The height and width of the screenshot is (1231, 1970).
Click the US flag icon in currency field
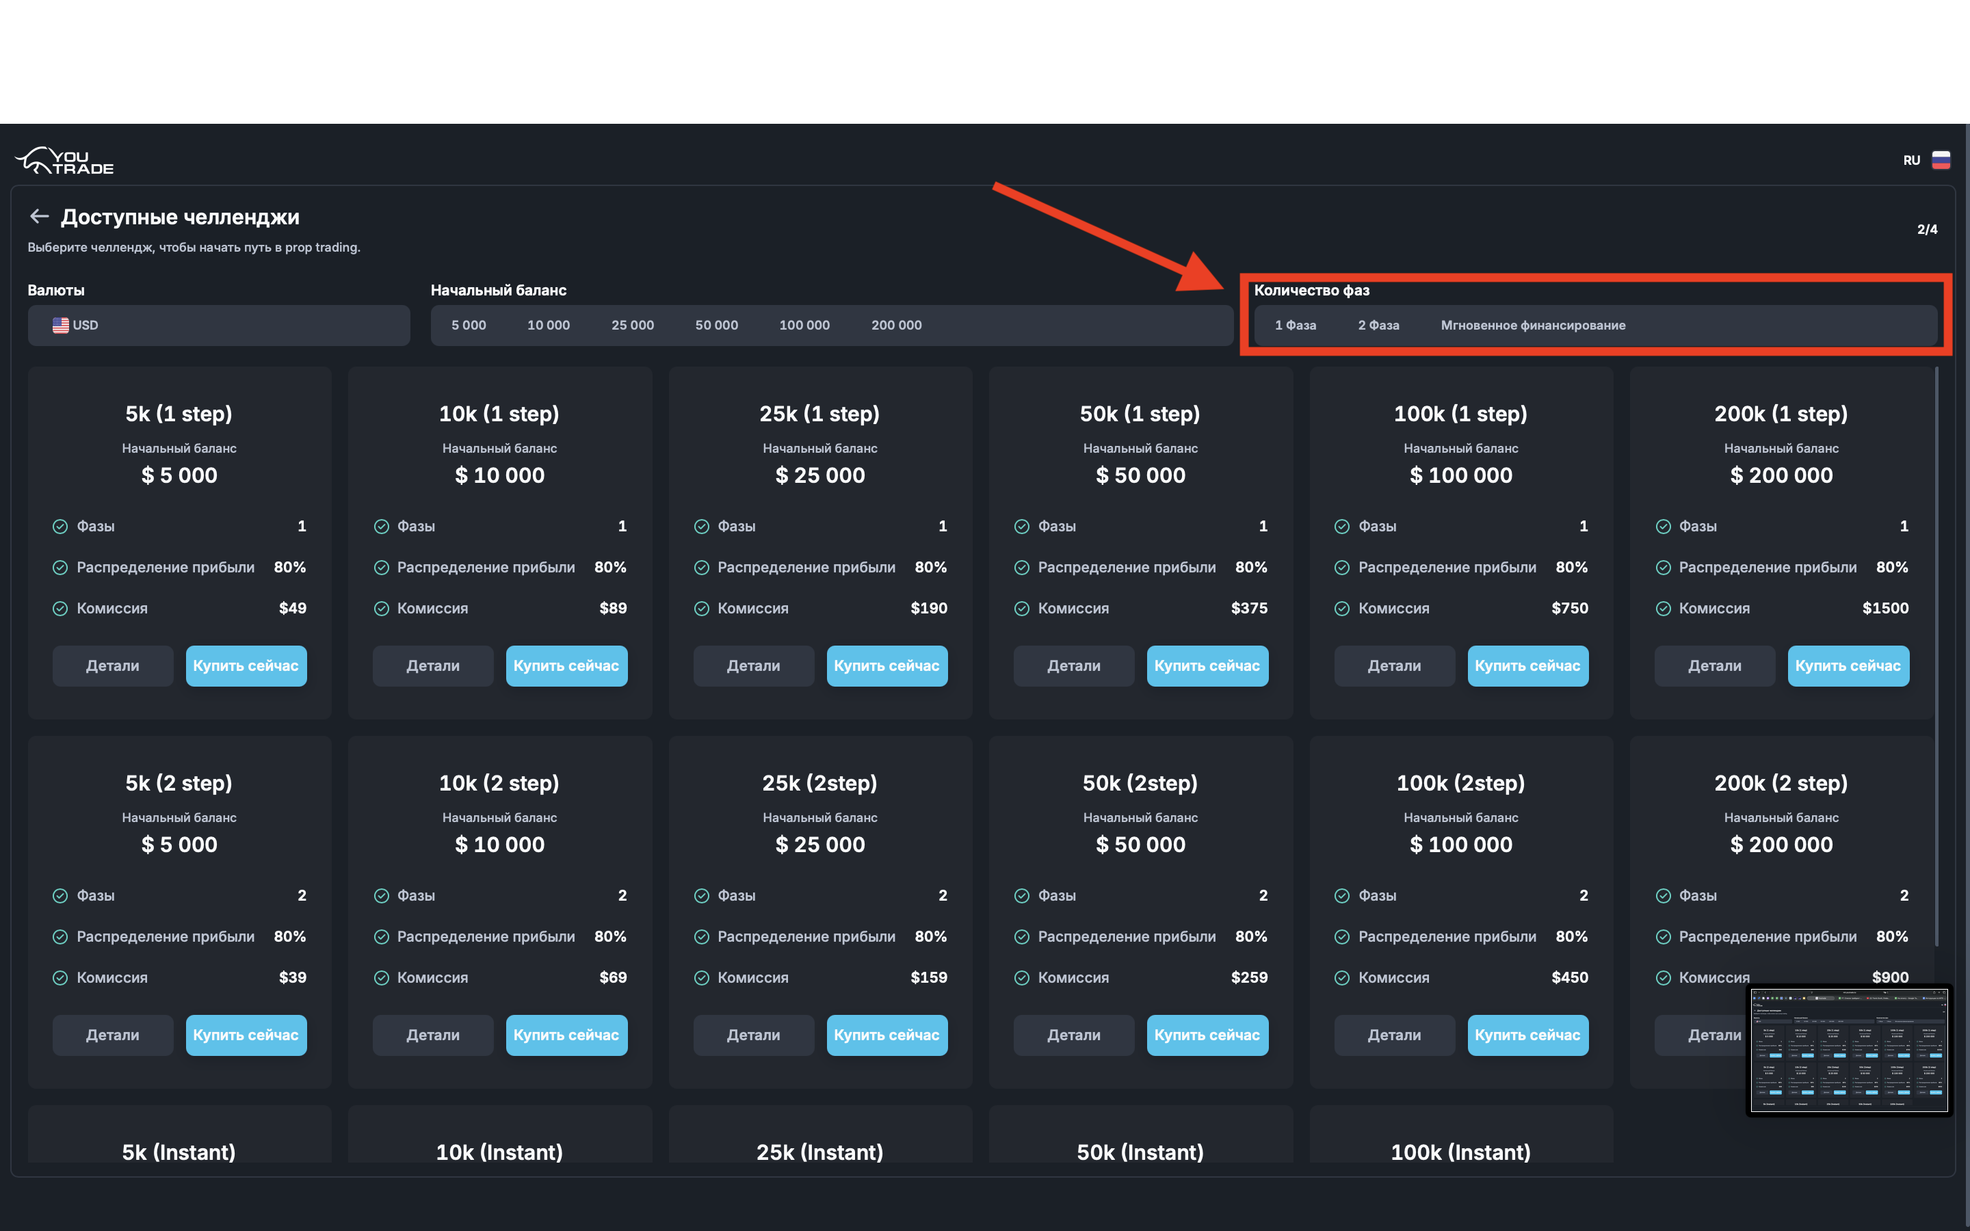pos(60,325)
